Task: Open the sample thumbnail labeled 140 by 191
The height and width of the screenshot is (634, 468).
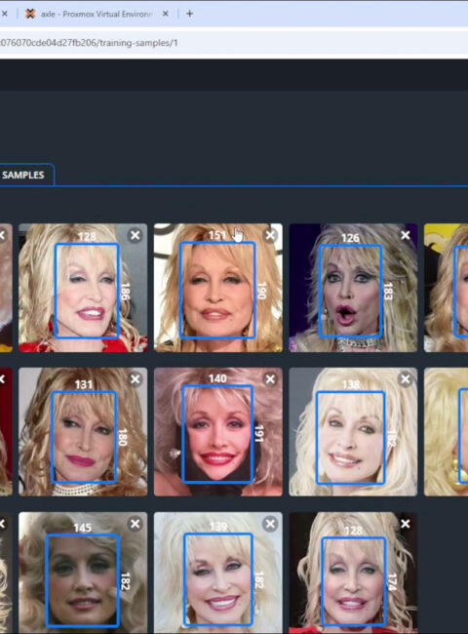Action: point(217,431)
